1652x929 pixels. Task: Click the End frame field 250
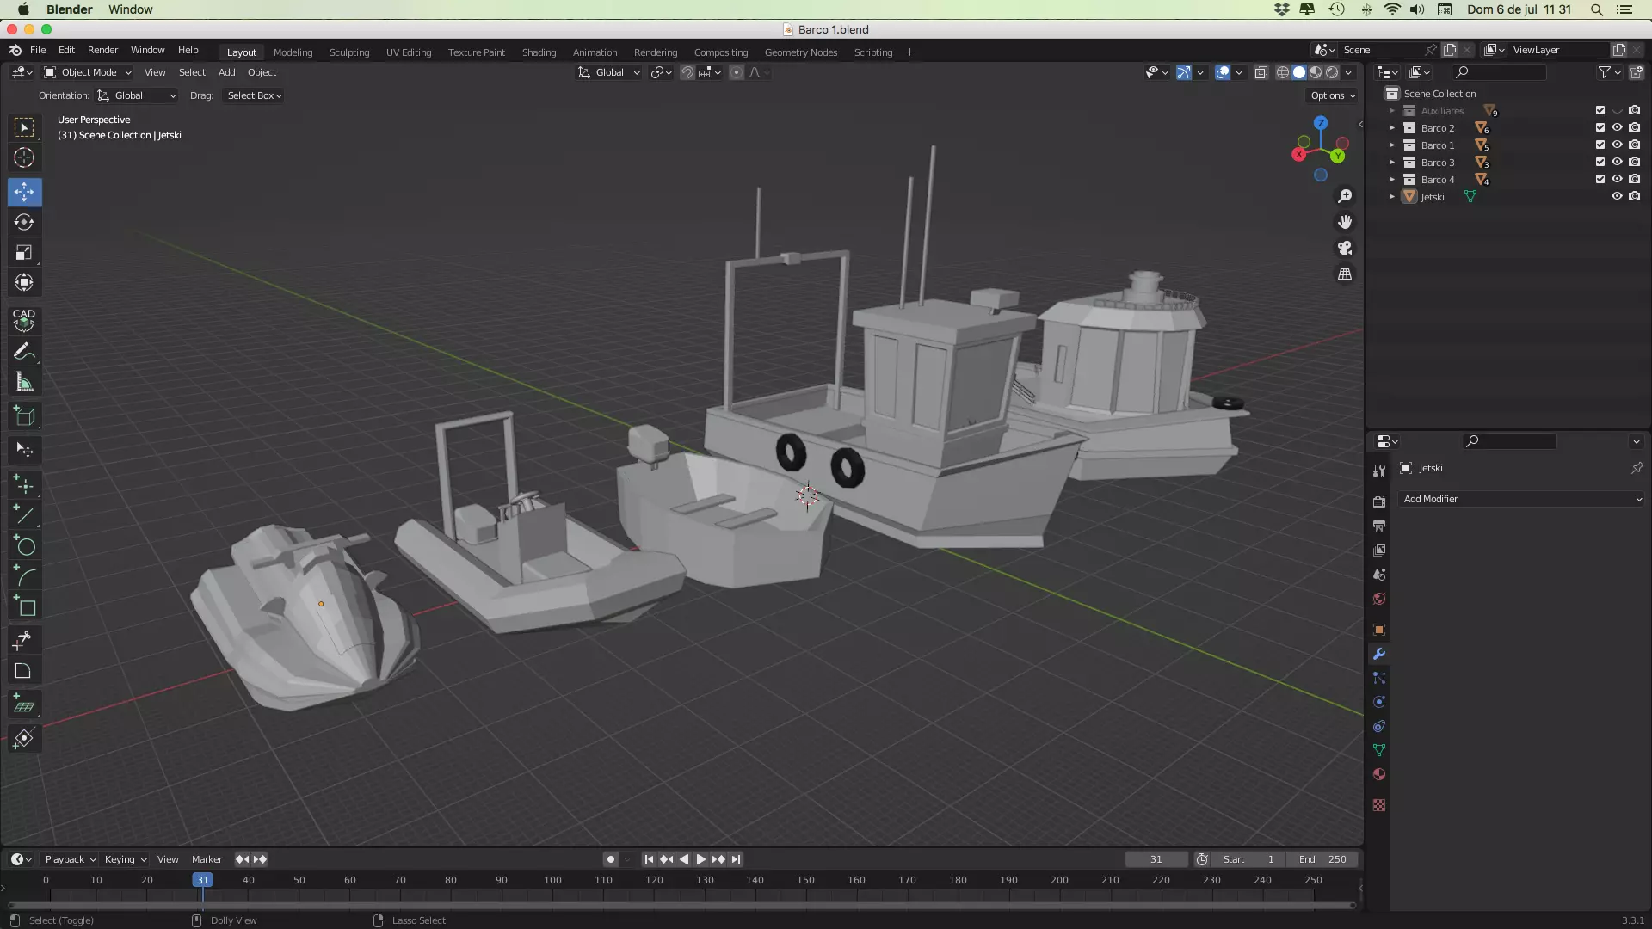tap(1323, 859)
